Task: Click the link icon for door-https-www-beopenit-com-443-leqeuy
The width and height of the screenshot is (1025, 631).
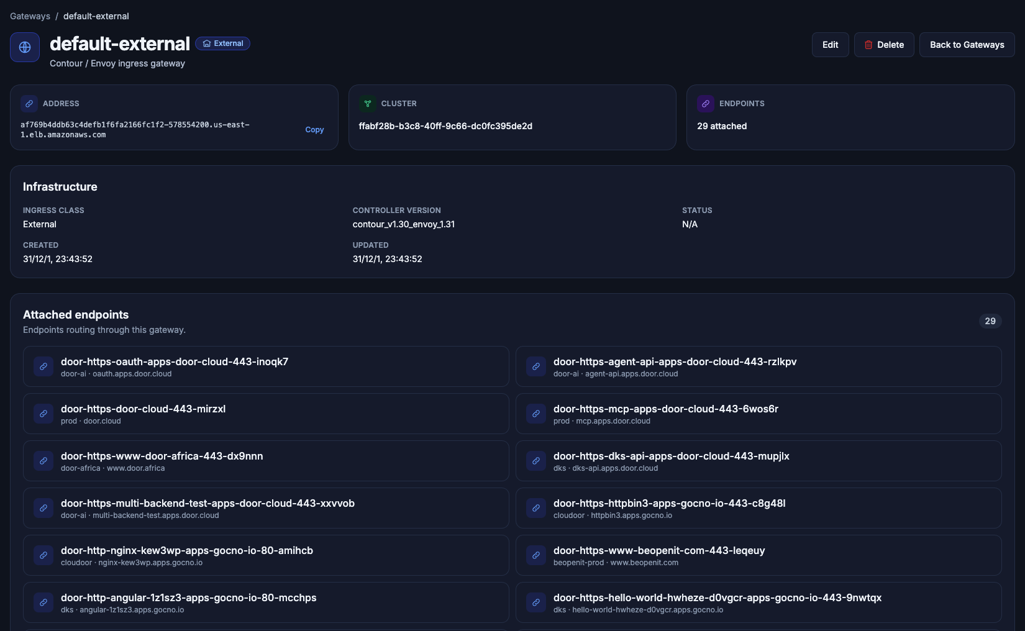Action: tap(536, 555)
